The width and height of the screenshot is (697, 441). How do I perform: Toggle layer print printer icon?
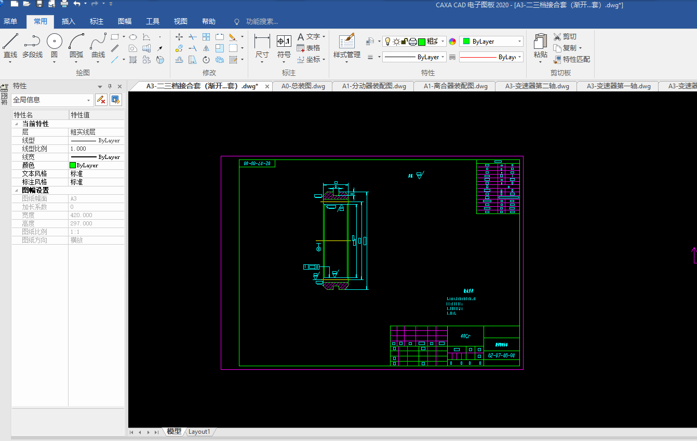click(x=413, y=42)
